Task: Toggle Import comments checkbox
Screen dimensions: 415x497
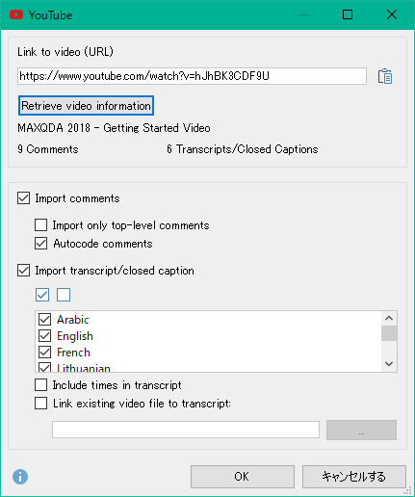Action: (x=24, y=198)
